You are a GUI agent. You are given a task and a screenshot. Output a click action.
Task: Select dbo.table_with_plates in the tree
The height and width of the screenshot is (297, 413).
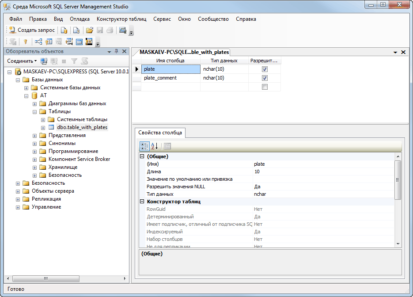pos(82,127)
